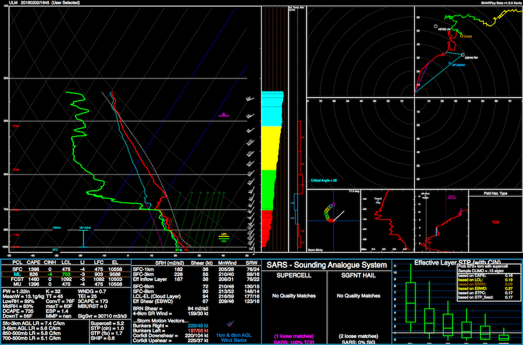Click the Bunkers Right Mover marker on the hodograph
Image resolution: width=523 pixels, height=345 pixels.
coord(463,55)
